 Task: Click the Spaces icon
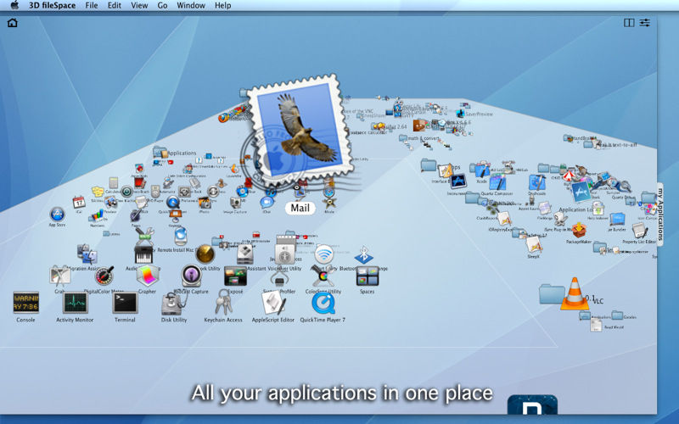click(x=368, y=276)
